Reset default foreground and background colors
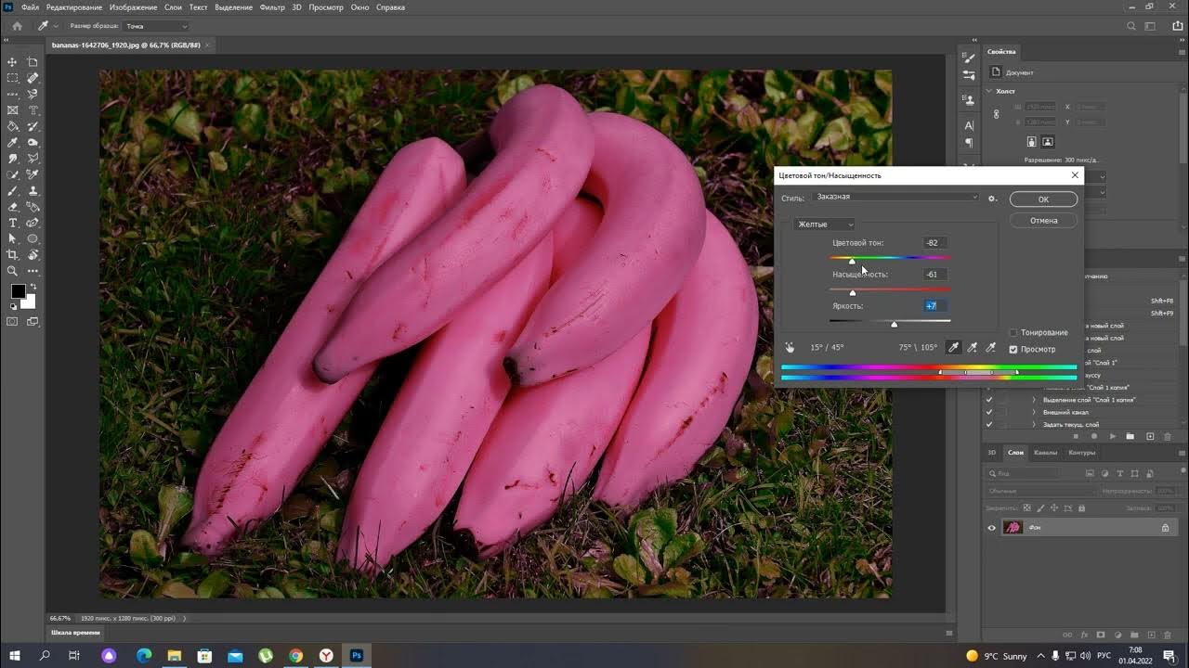 (x=12, y=306)
